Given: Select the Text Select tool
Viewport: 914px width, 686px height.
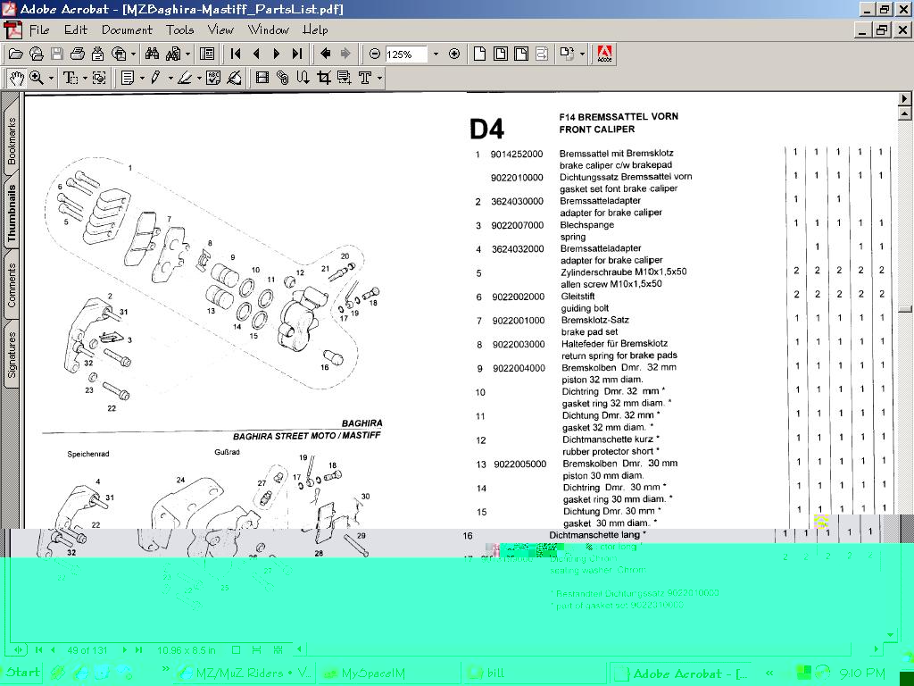Looking at the screenshot, I should click(71, 78).
